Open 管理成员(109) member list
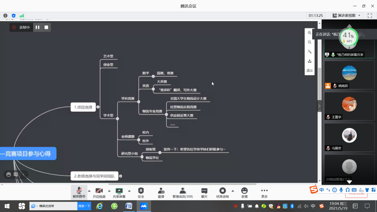Viewport: 377px width, 212px height. 182,191
